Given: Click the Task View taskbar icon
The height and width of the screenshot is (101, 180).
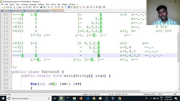Looking at the screenshot, I should click(x=55, y=98).
